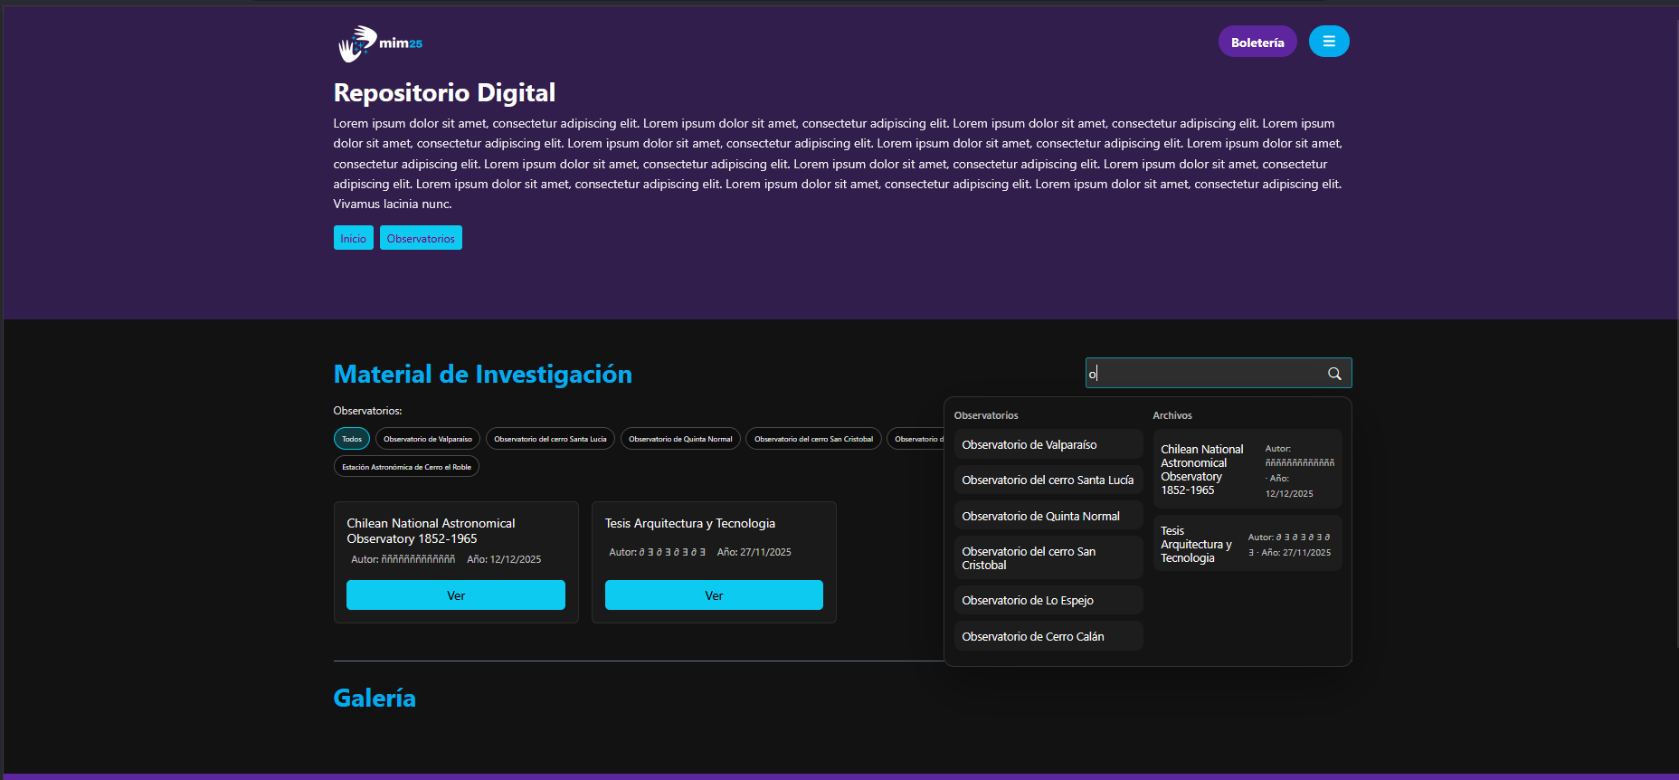The image size is (1679, 780).
Task: Click the Galería heading
Action: pos(375,699)
